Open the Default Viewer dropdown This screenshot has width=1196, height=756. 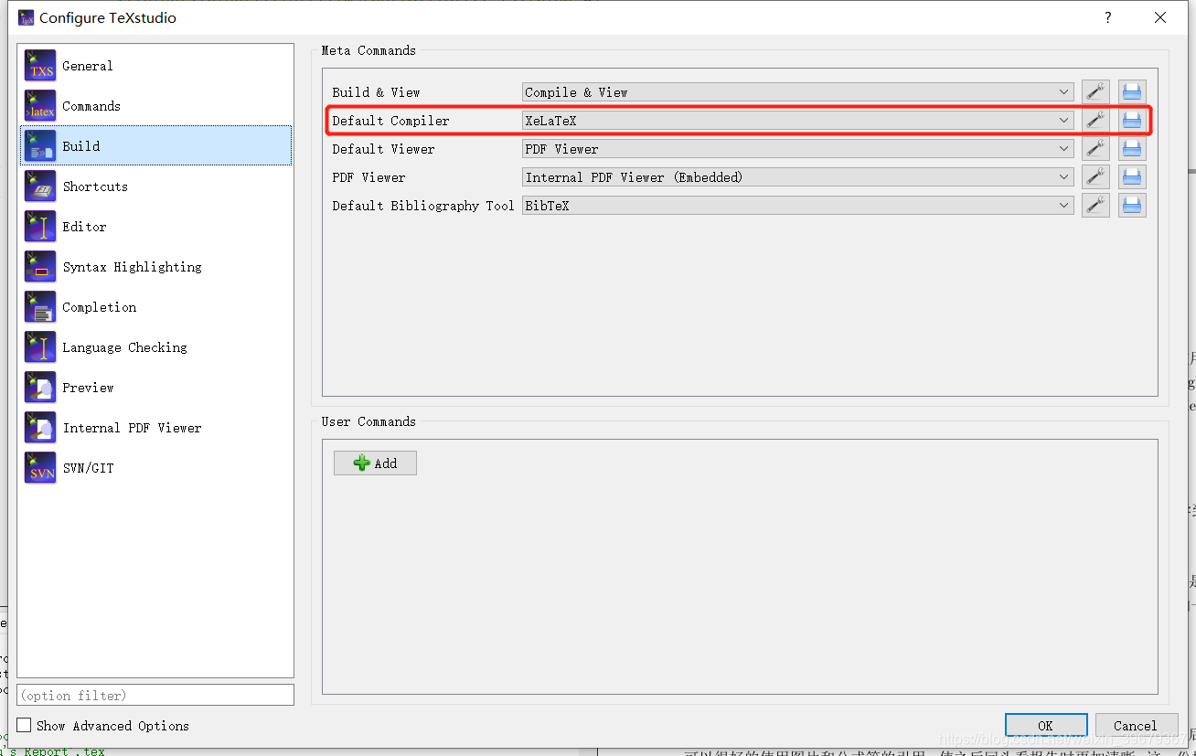pos(798,149)
